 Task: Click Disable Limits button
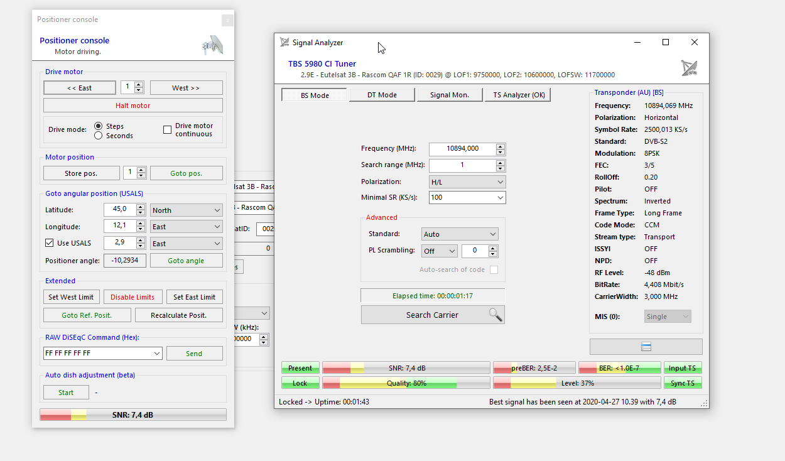133,297
